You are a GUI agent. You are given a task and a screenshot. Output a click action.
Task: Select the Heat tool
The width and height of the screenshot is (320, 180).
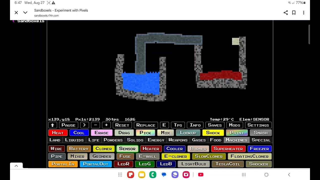click(58, 133)
